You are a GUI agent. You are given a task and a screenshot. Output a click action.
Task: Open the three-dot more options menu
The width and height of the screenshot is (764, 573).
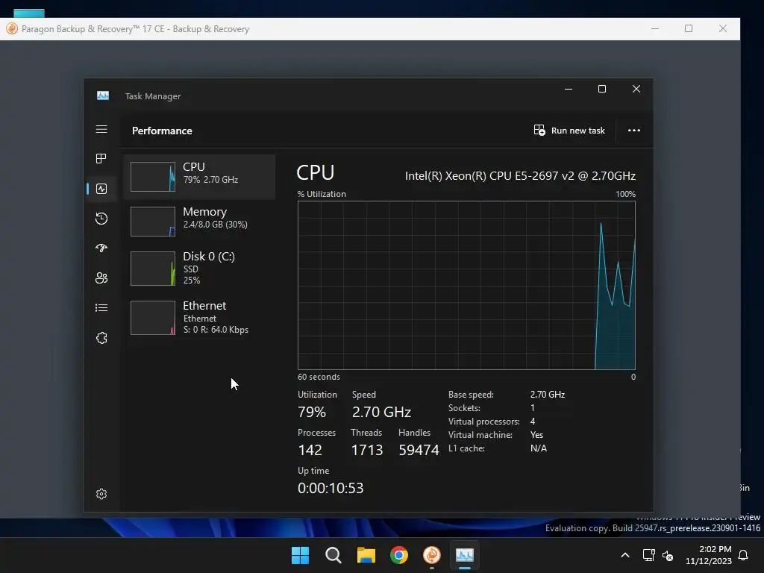pos(634,131)
